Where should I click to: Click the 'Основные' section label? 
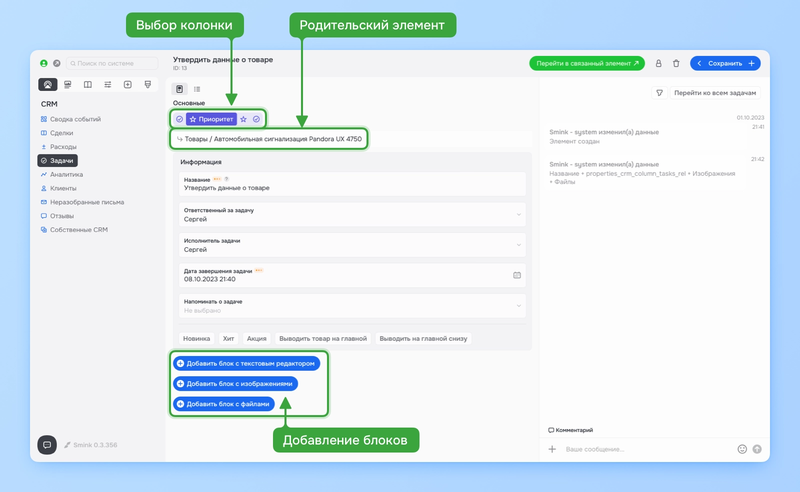(189, 103)
